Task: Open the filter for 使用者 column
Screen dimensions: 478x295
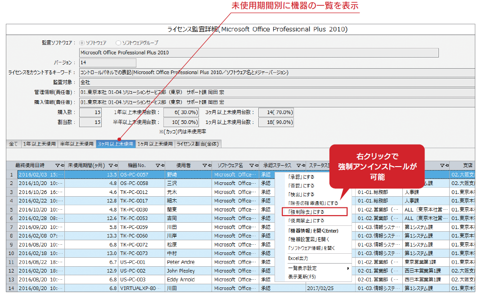Action: click(204, 165)
